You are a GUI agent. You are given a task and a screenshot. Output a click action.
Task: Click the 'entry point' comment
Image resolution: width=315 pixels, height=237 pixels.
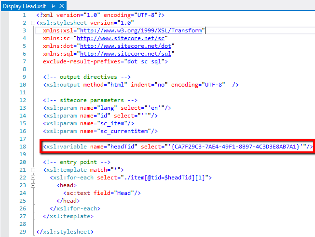click(77, 162)
